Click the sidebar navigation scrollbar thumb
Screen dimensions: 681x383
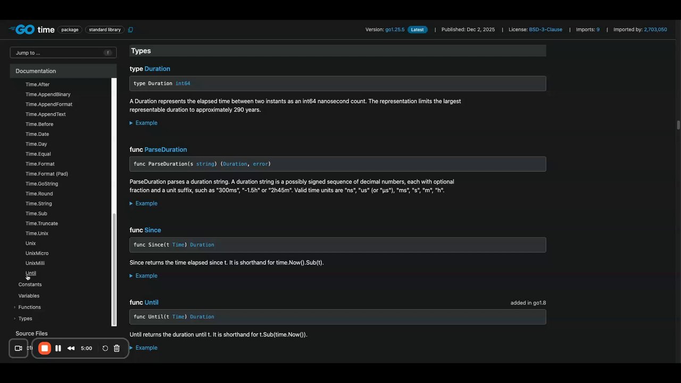113,270
